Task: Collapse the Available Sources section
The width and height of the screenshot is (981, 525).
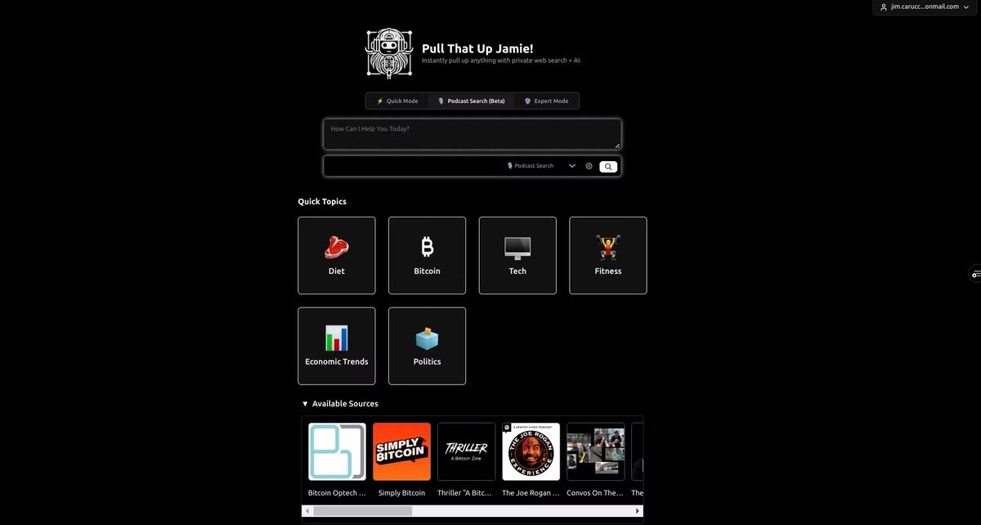Action: pyautogui.click(x=340, y=404)
